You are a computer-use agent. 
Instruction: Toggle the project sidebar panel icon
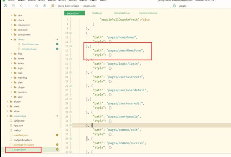click(5, 6)
